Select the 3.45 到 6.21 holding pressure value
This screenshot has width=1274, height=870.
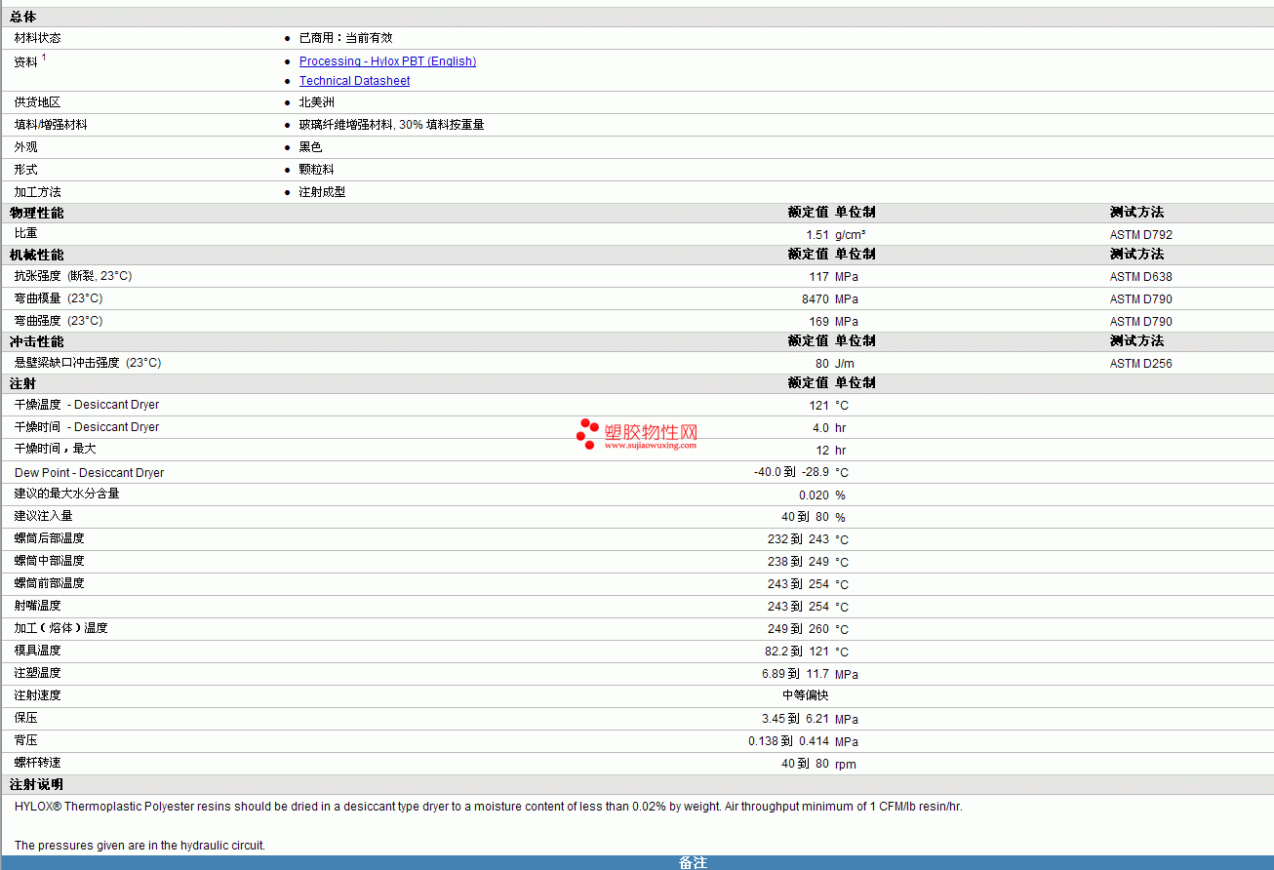(795, 720)
